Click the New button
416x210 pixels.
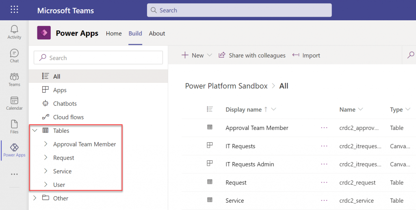pos(193,55)
